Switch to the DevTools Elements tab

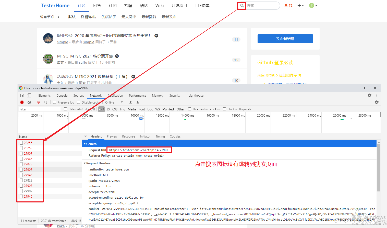pyautogui.click(x=44, y=96)
